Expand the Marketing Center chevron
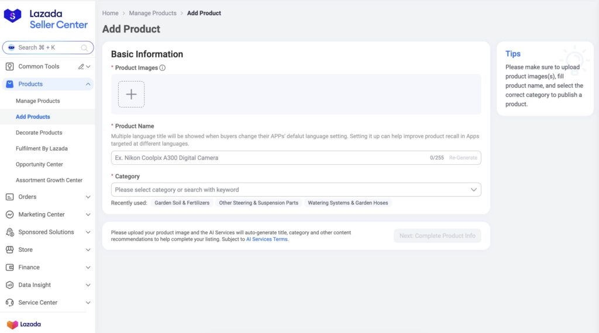Viewport: 599px width, 333px height. 88,214
